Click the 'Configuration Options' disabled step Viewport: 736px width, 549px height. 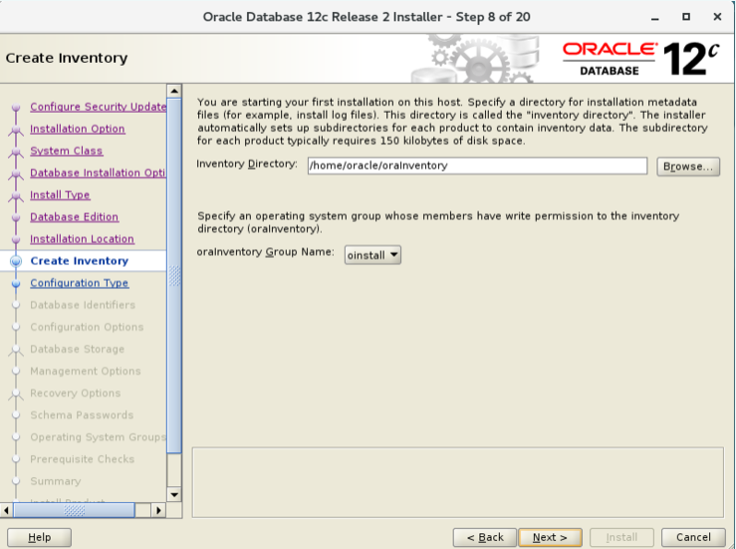pos(87,327)
